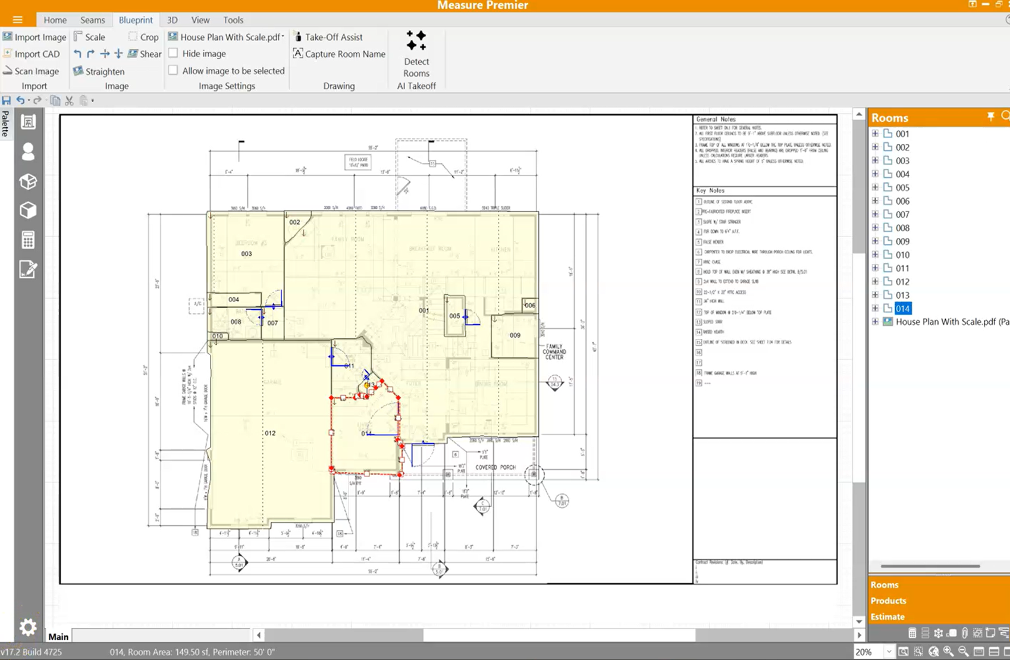This screenshot has height=660, width=1010.
Task: Click the zoom out magnifier in status bar
Action: (x=962, y=652)
